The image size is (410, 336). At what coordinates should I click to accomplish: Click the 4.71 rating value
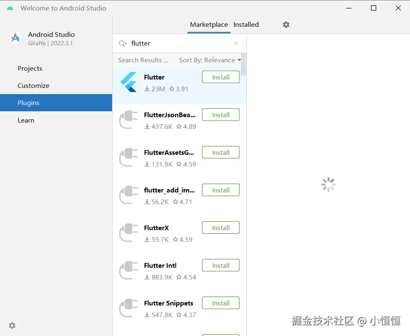[182, 202]
